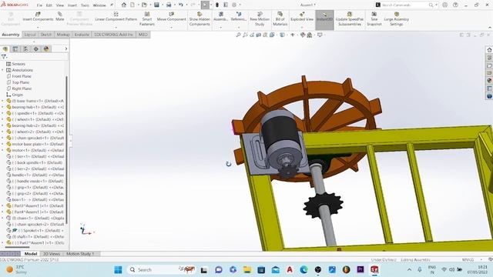Open the PropertyManager tab
This screenshot has width=493, height=277.
[15, 49]
